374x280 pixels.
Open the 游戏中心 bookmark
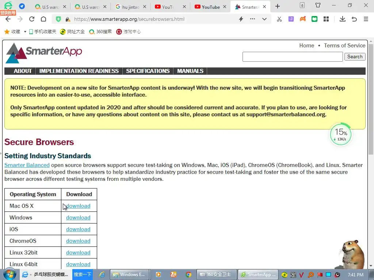(x=128, y=32)
